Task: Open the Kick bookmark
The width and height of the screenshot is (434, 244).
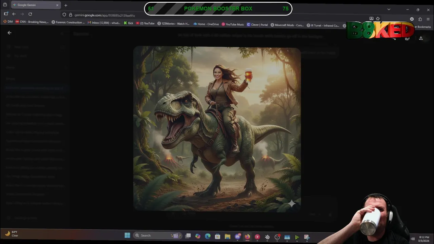Action: tap(128, 23)
